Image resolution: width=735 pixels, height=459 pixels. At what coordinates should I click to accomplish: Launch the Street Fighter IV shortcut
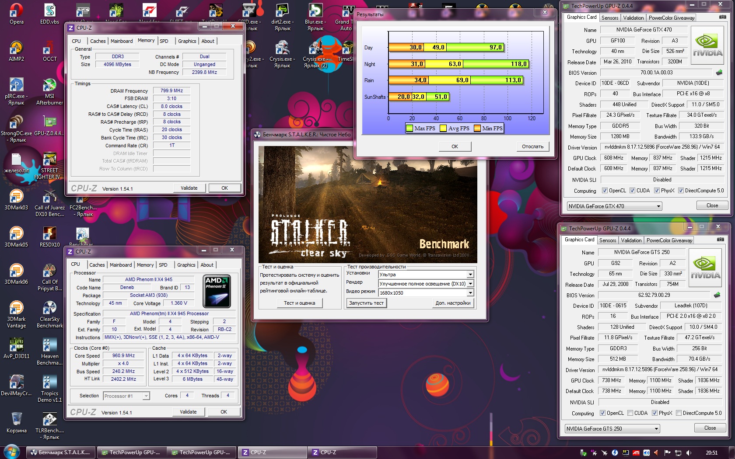coord(49,166)
